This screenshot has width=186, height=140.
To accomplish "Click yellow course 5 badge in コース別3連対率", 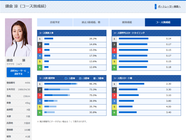I will click(x=40, y=107).
